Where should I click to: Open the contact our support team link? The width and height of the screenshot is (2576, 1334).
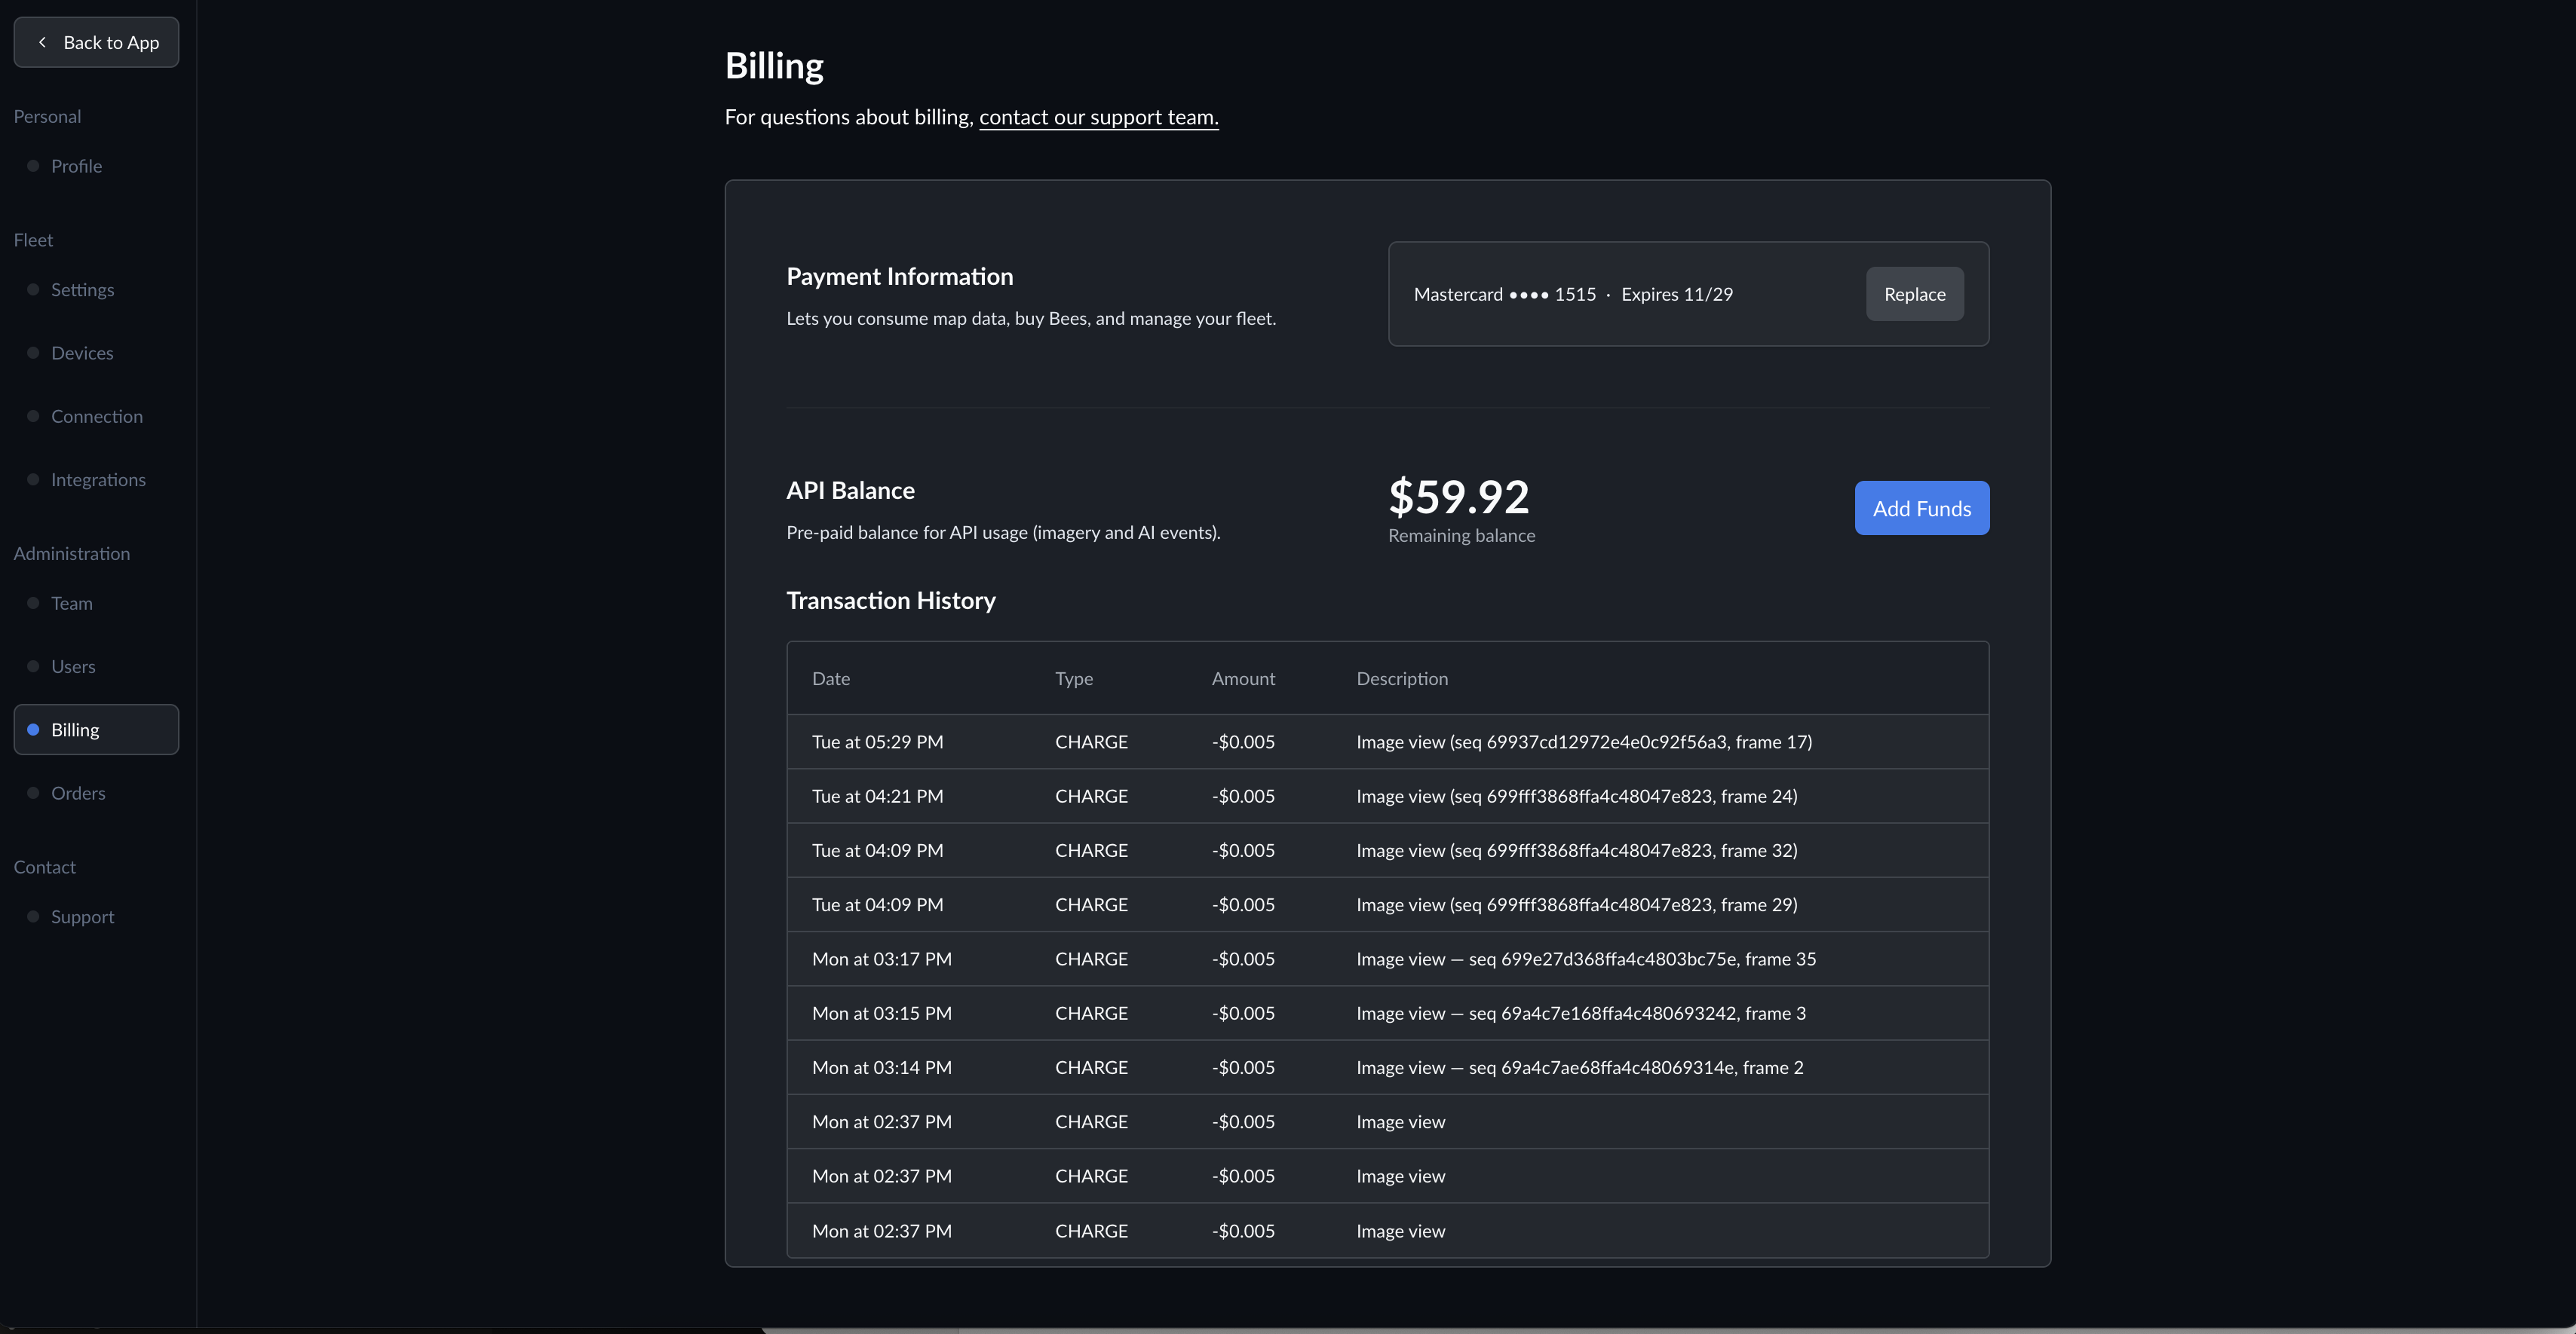(x=1098, y=117)
